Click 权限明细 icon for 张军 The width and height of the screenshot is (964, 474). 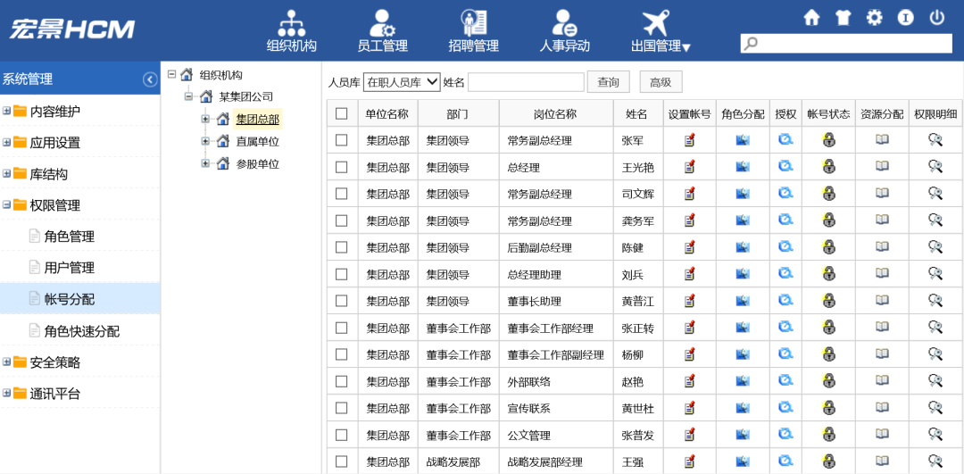(x=935, y=141)
